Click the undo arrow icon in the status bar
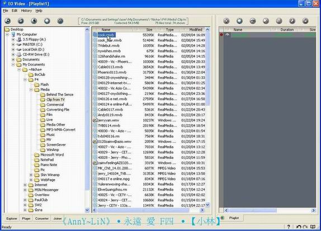 pos(299,227)
